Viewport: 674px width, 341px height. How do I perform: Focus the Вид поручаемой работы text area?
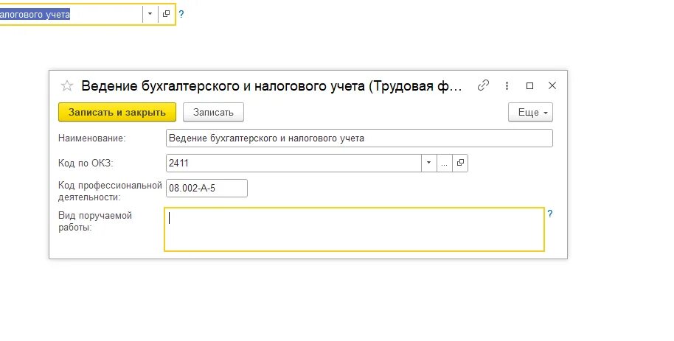pos(354,229)
